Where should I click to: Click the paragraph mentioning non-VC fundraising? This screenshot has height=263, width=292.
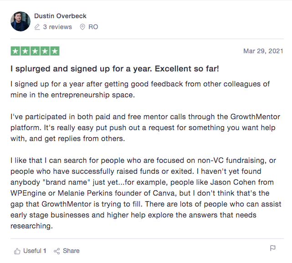pos(146,193)
